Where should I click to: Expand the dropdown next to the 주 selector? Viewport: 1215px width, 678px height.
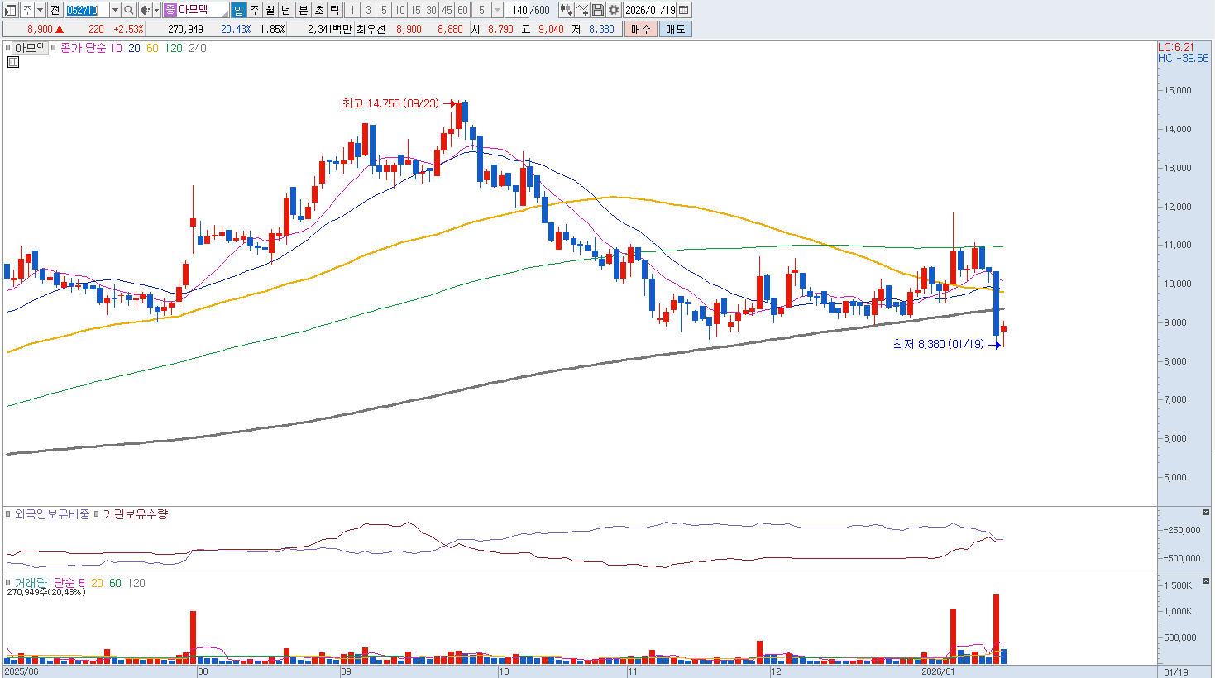tap(39, 10)
